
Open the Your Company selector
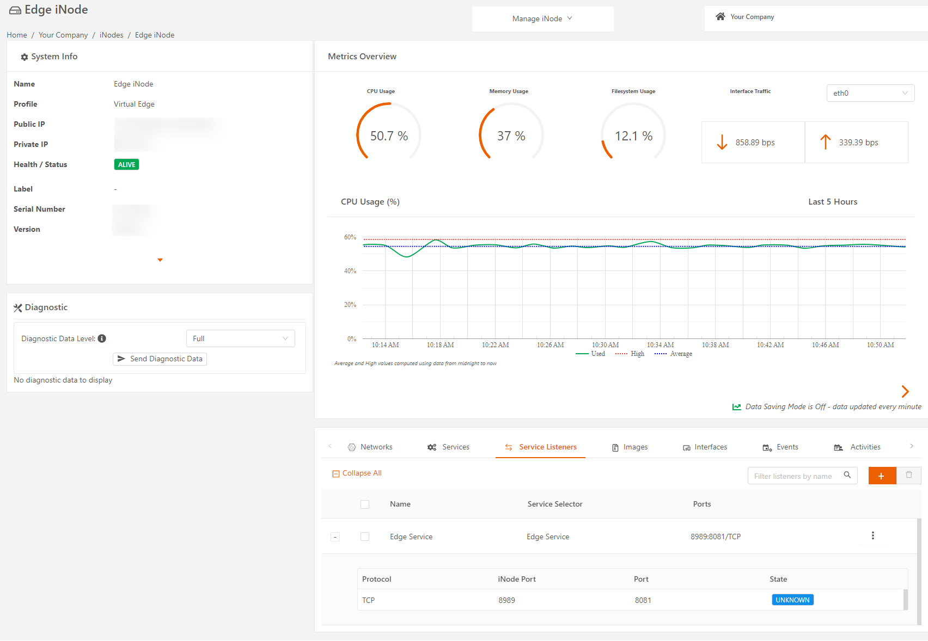(x=816, y=19)
